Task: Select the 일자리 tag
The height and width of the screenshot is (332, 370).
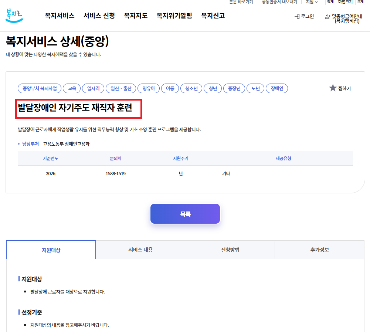Action: pyautogui.click(x=93, y=88)
